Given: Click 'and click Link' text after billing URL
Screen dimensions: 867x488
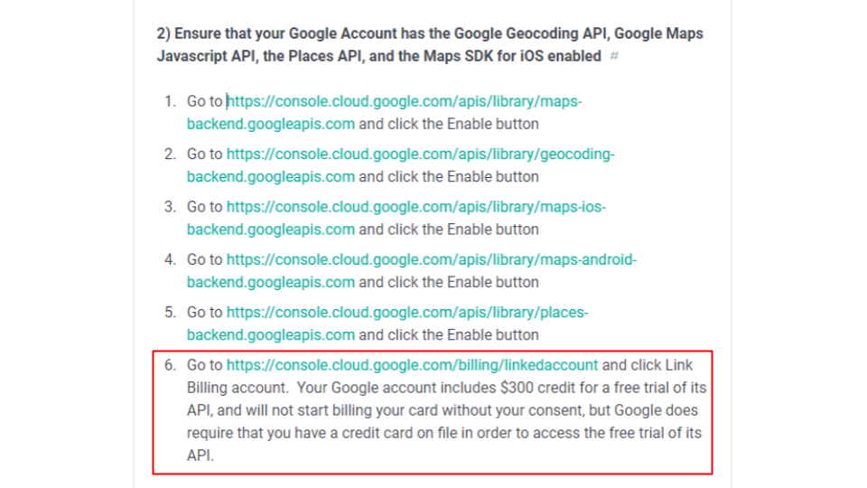Looking at the screenshot, I should (x=648, y=365).
